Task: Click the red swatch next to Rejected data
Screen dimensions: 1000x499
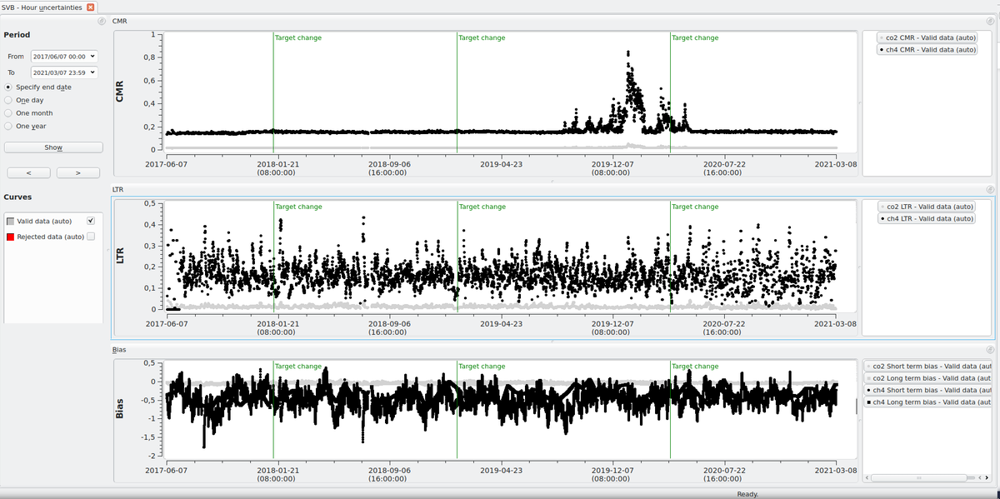Action: (x=11, y=236)
